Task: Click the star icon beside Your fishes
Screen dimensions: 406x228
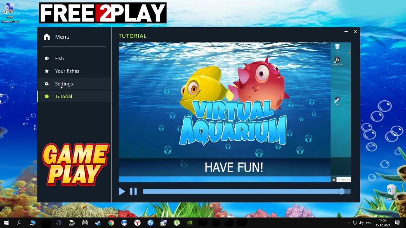Action: point(47,71)
